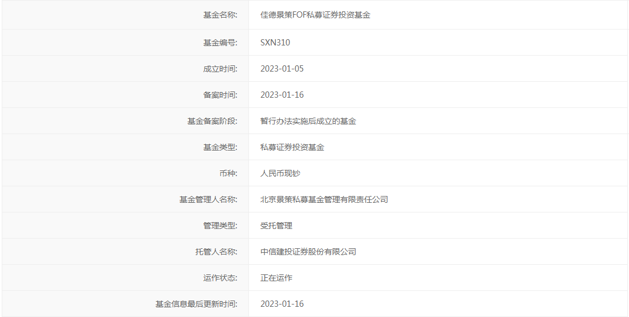Click the 基金信息最后更新时间 date value

coord(282,304)
